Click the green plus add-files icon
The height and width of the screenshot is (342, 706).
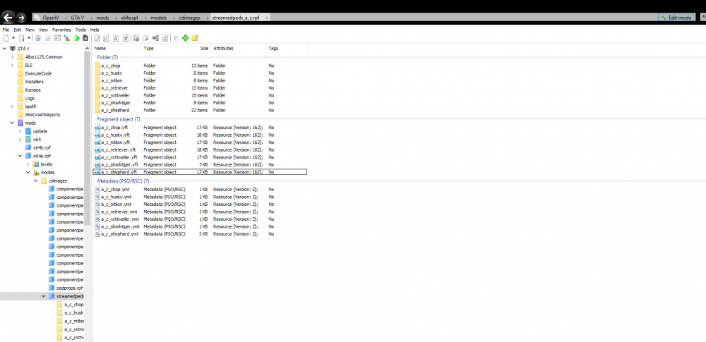[x=186, y=38]
